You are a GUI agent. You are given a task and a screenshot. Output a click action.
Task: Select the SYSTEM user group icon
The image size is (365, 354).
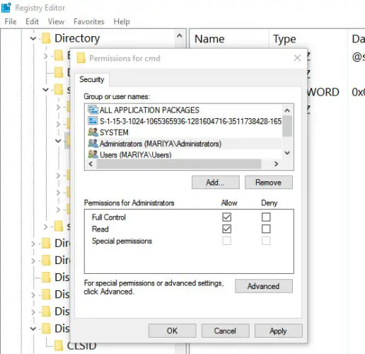(93, 132)
